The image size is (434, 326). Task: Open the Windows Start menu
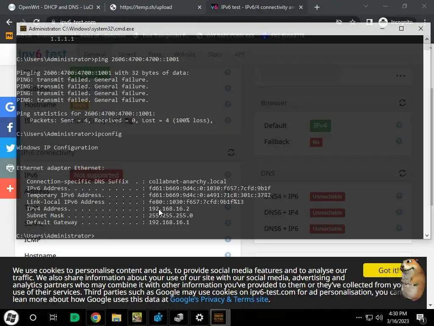(x=11, y=318)
